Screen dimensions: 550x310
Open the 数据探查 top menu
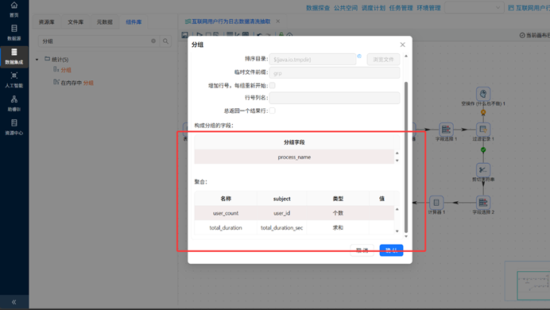[318, 8]
